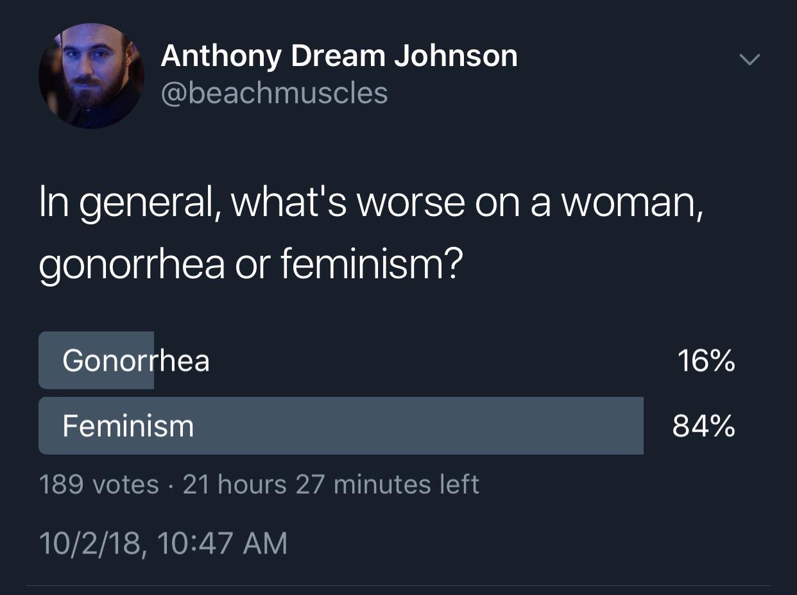Screen dimensions: 797x595
Task: Open the 10/2/18, 10:47 AM timestamp
Action: pyautogui.click(x=163, y=543)
